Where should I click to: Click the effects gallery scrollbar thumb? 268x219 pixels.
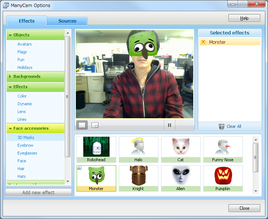point(256,157)
